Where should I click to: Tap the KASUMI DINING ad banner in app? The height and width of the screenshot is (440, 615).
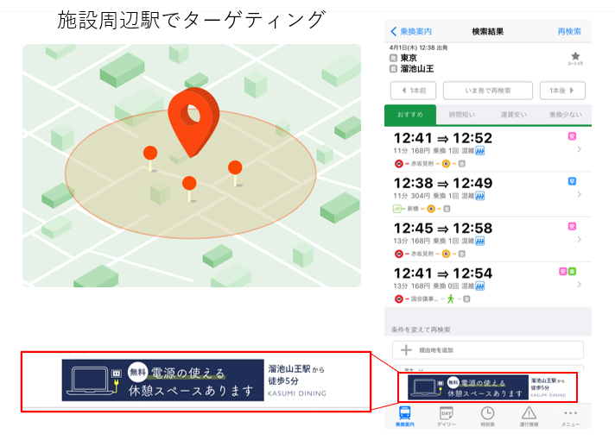click(x=487, y=387)
